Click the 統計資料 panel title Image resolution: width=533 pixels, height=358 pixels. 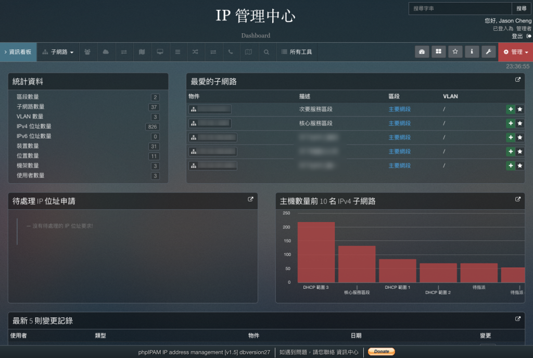[x=28, y=82]
